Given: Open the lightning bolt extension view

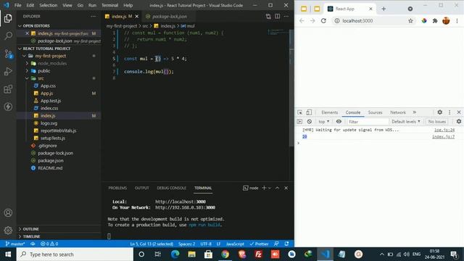Looking at the screenshot, I should [8, 107].
